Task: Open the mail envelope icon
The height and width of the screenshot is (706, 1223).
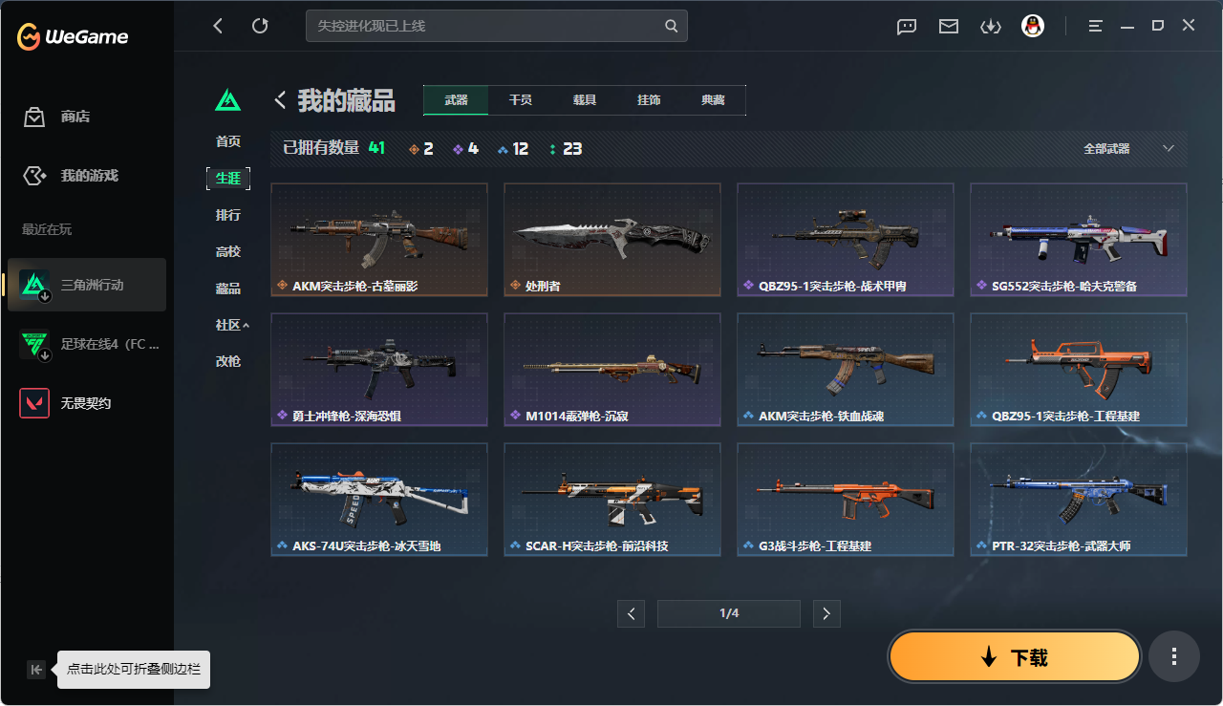Action: coord(949,27)
